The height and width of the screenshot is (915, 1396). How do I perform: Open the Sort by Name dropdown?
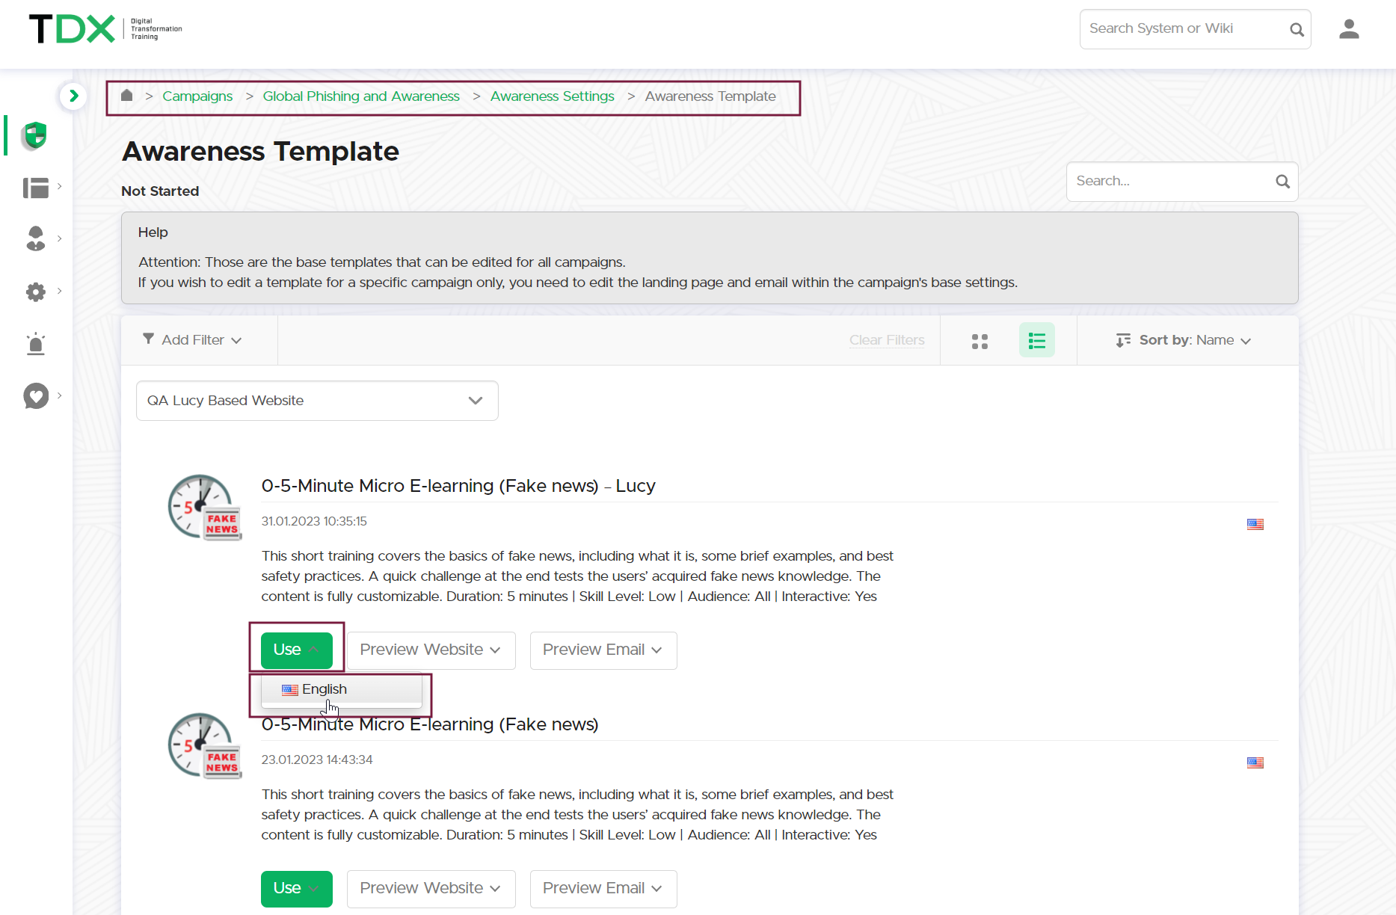(x=1184, y=340)
